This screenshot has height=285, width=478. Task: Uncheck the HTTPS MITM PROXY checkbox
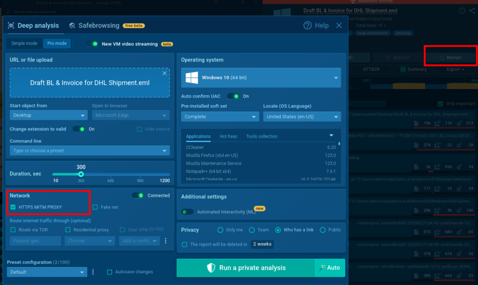[13, 207]
